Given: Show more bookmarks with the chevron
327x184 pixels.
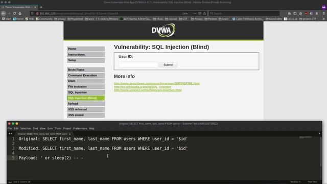Looking at the screenshot, I should click(x=323, y=19).
